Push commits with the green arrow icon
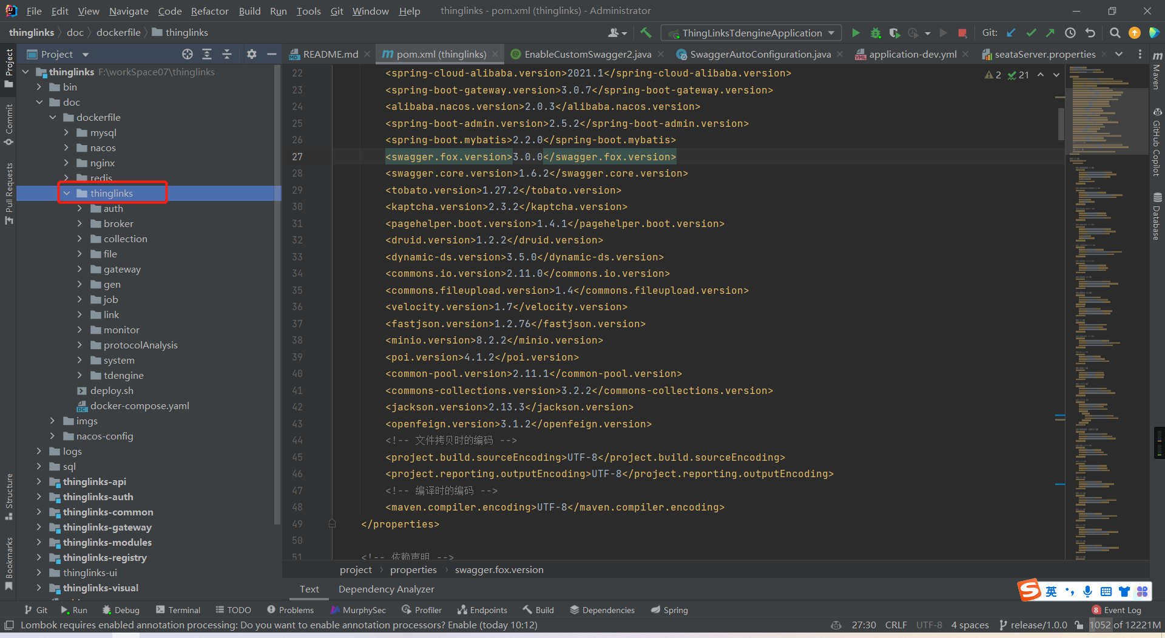This screenshot has width=1165, height=638. (1050, 33)
